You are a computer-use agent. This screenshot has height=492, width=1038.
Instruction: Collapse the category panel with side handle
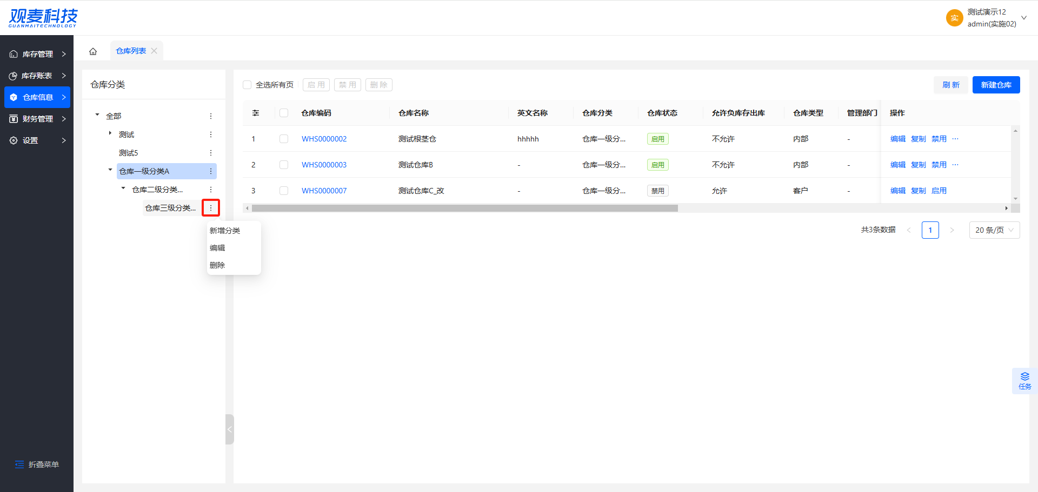[x=229, y=429]
